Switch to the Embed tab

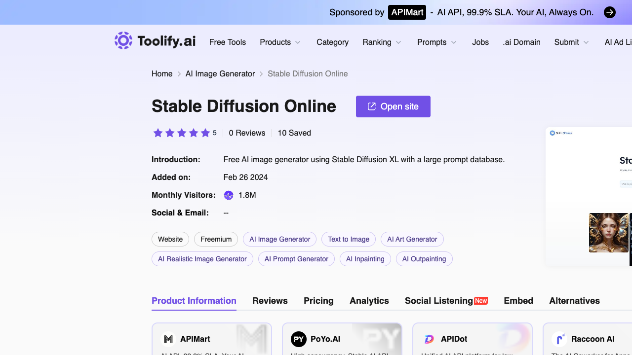[518, 301]
